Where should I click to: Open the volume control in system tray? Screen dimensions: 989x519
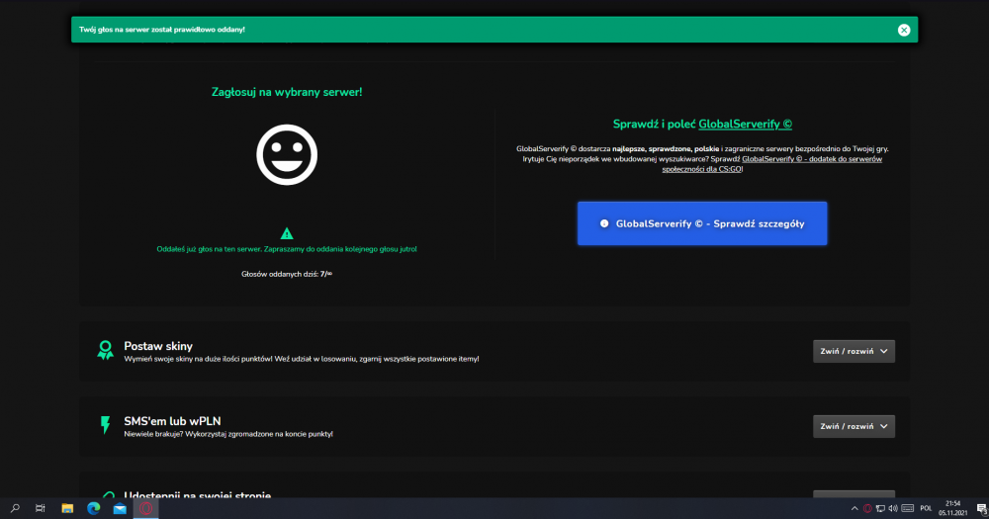point(893,508)
